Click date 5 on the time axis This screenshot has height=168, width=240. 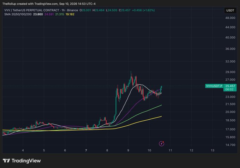44,150
